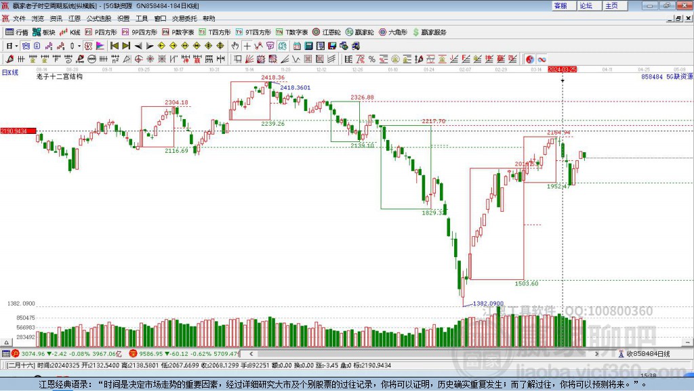
Task: Switch to the K线 chart view
Action: point(70,32)
